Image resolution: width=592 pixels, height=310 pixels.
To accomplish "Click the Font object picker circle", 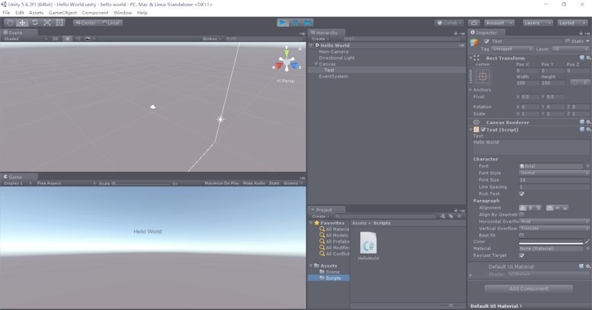I will (x=588, y=166).
